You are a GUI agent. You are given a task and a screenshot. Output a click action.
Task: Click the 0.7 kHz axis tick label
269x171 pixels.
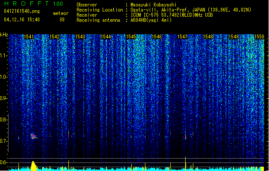(x=3, y=141)
